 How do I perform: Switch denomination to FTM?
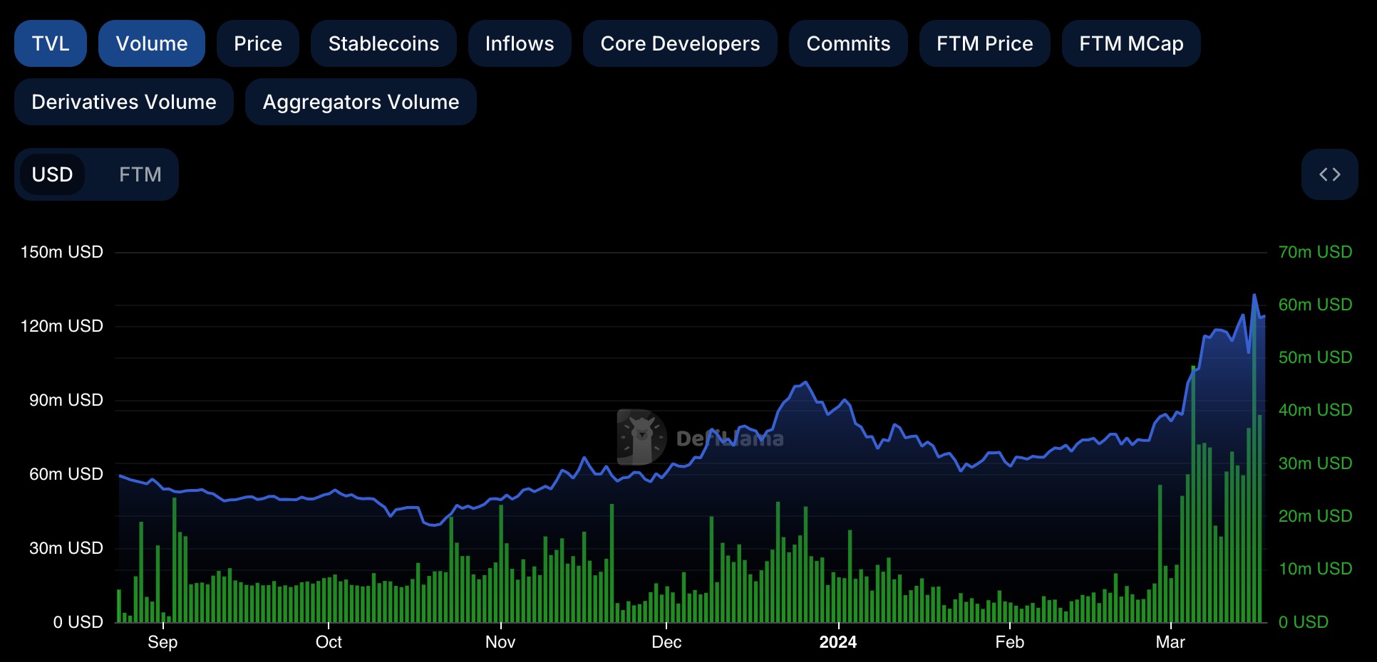tap(140, 174)
